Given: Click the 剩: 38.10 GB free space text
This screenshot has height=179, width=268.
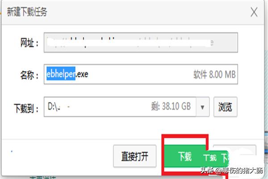Looking at the screenshot, I should (x=171, y=106).
